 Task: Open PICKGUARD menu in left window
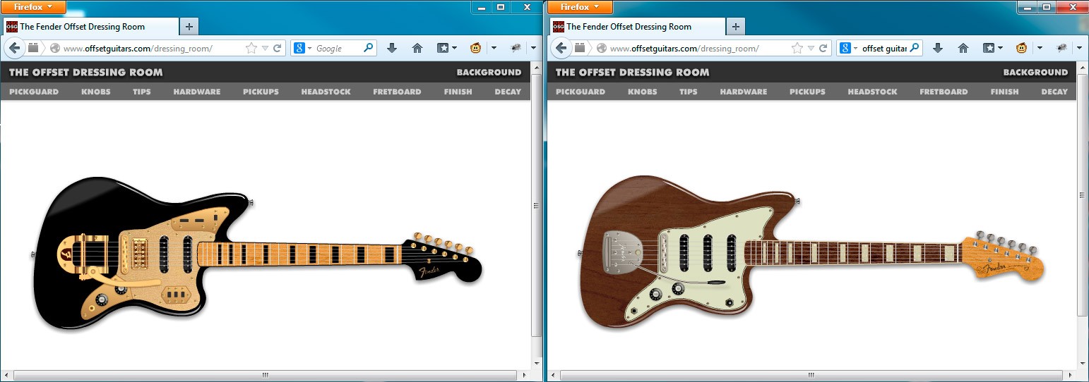click(34, 92)
